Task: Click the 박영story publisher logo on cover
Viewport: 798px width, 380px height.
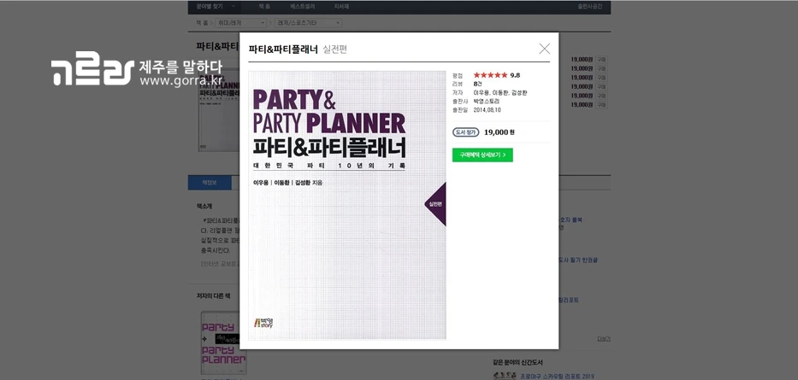Action: click(x=263, y=323)
